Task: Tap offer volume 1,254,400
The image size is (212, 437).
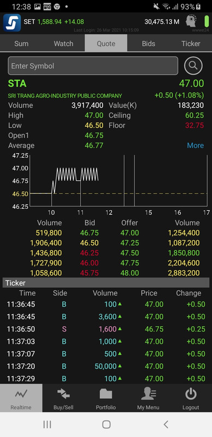Action: coord(184,233)
